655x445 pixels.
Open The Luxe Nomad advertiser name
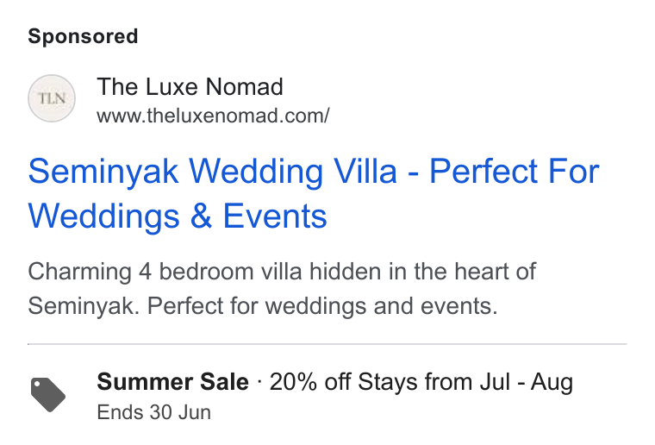tap(190, 86)
